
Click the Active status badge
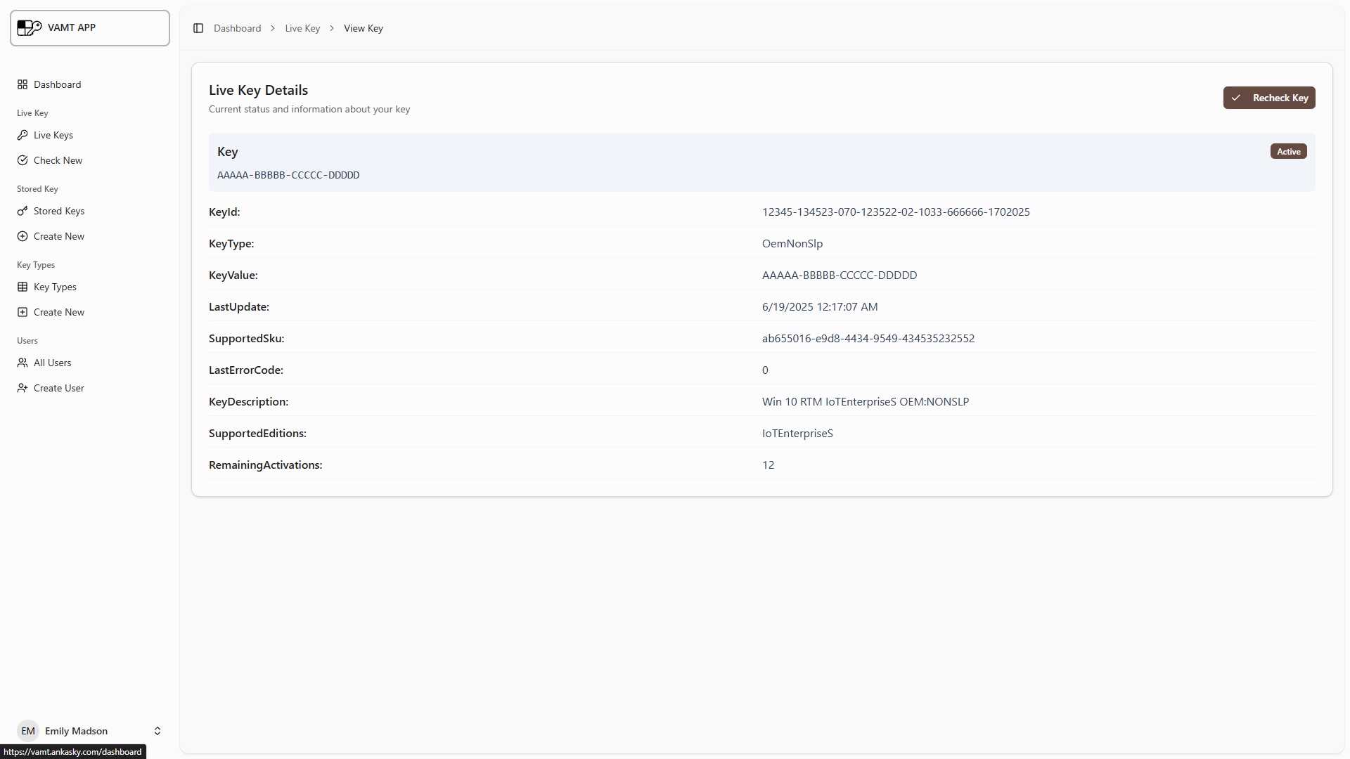[1288, 151]
